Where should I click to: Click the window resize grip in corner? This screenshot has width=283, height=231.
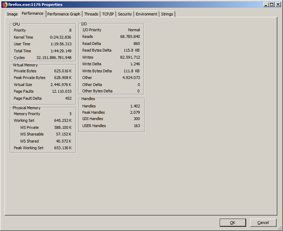coord(280,228)
